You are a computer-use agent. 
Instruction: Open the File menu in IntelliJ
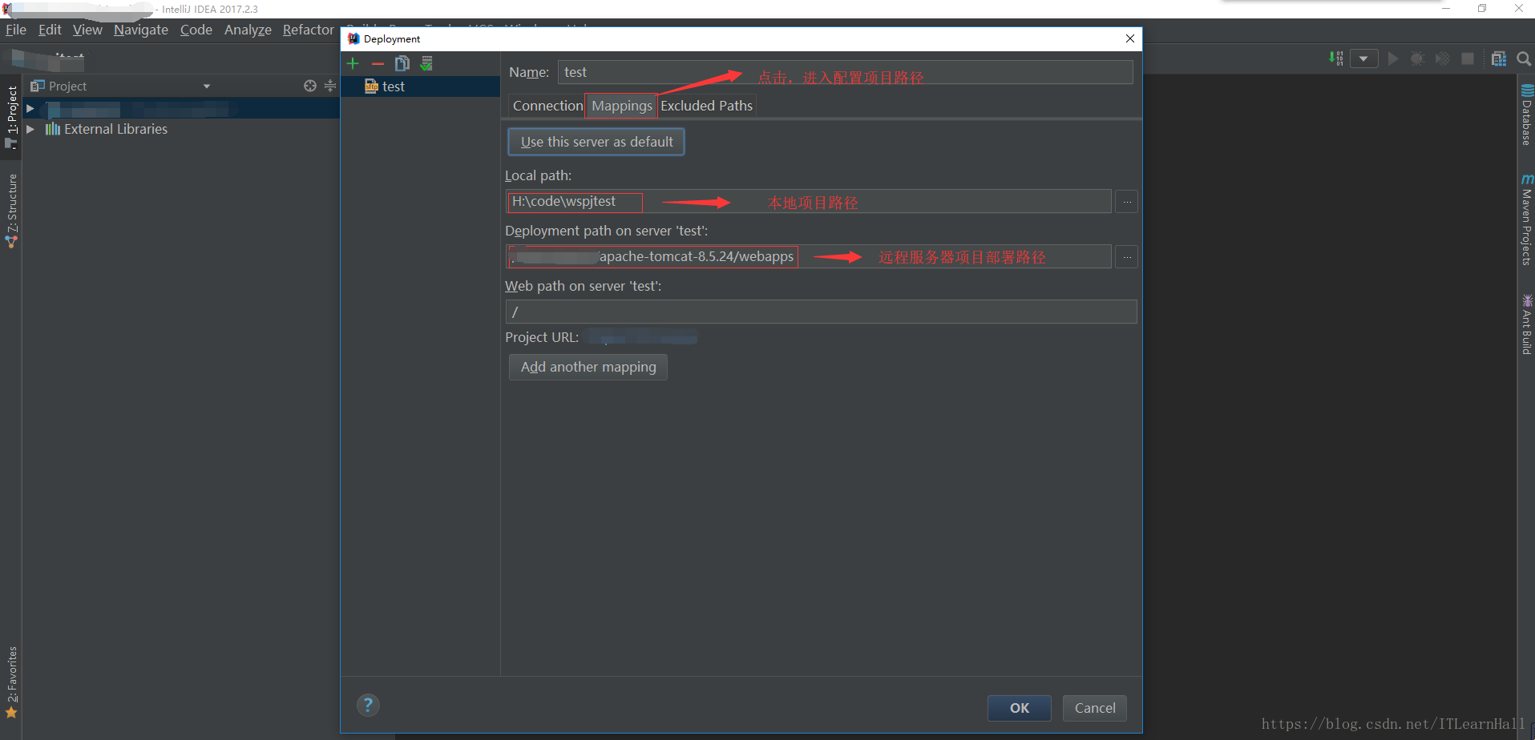pos(16,30)
